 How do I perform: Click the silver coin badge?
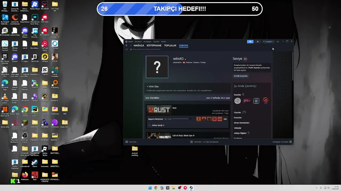(237, 101)
